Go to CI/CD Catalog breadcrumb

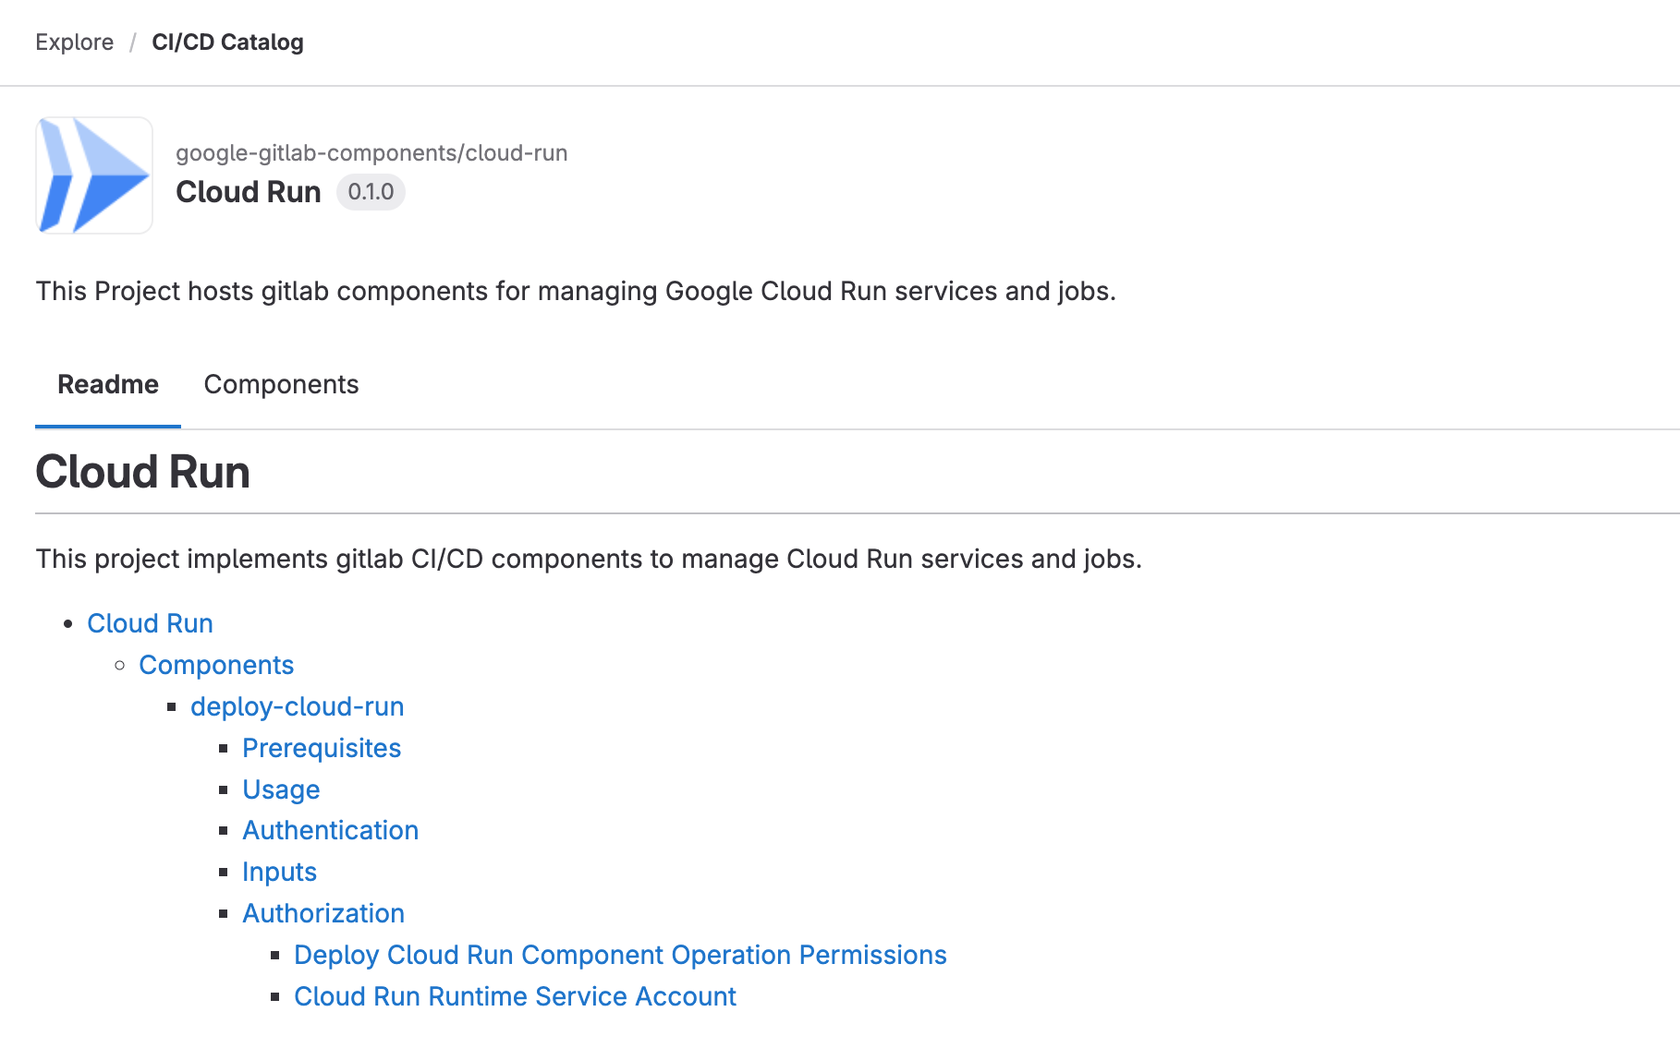(227, 42)
